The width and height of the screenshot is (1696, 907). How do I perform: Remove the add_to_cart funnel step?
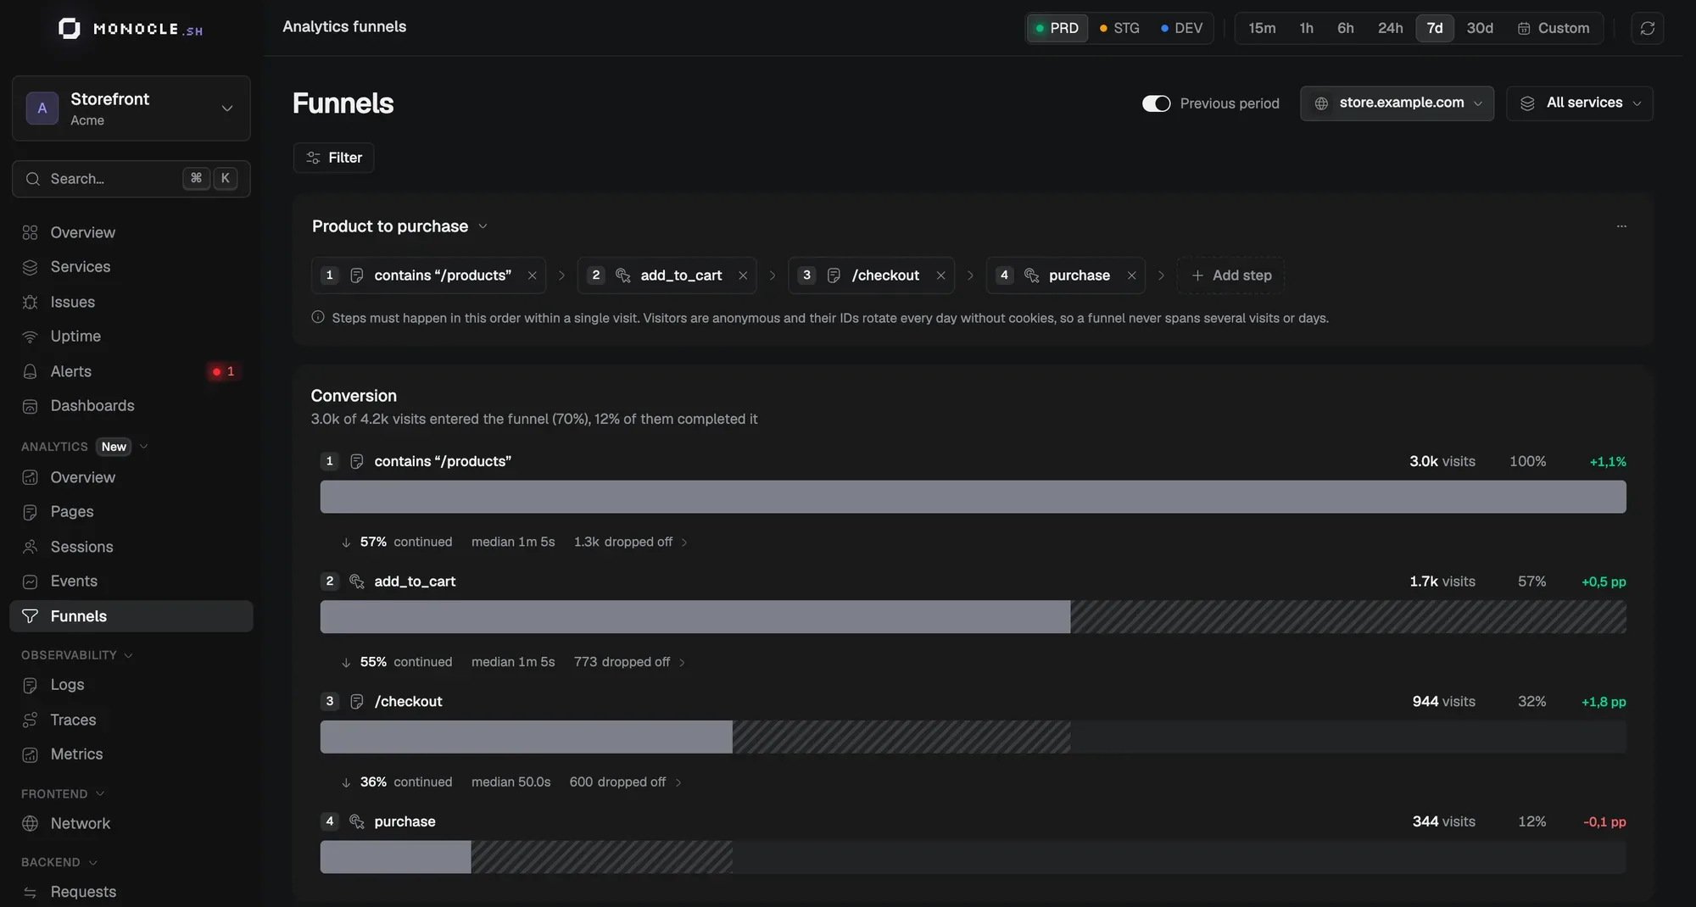pos(743,275)
